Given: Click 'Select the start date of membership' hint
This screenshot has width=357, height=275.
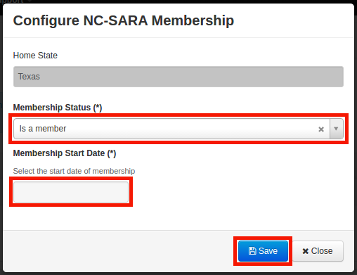Looking at the screenshot, I should tap(74, 171).
